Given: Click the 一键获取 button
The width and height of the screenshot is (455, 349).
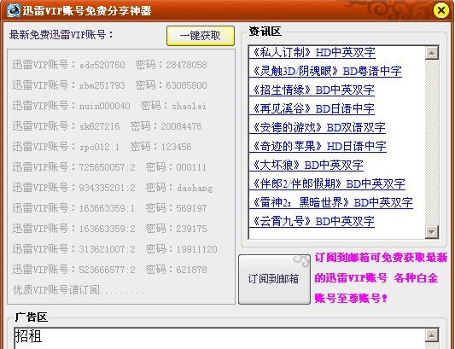Looking at the screenshot, I should click(x=201, y=36).
